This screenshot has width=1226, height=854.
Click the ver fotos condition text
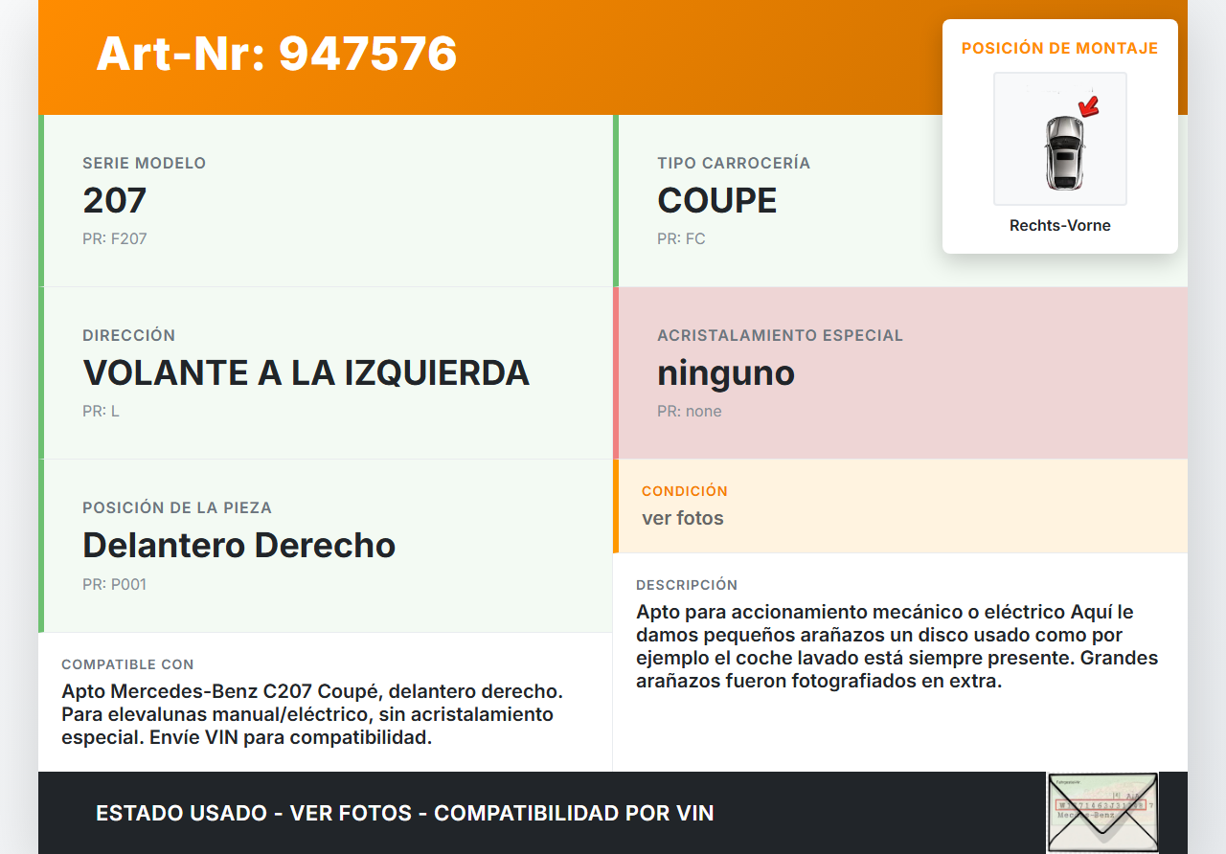pos(683,518)
